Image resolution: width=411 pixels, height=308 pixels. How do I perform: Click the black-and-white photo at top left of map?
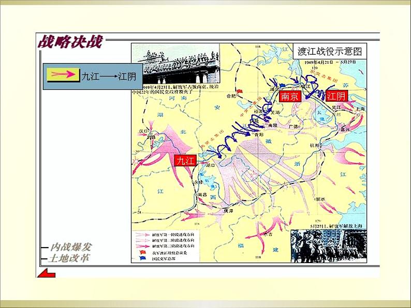coord(175,64)
